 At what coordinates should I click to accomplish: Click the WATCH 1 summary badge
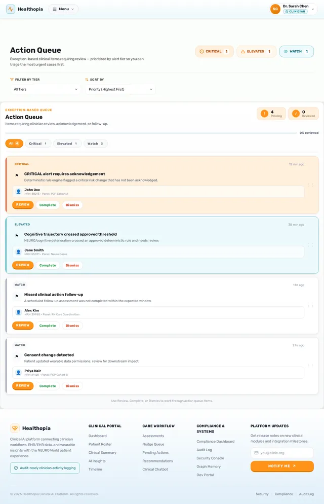click(x=297, y=51)
